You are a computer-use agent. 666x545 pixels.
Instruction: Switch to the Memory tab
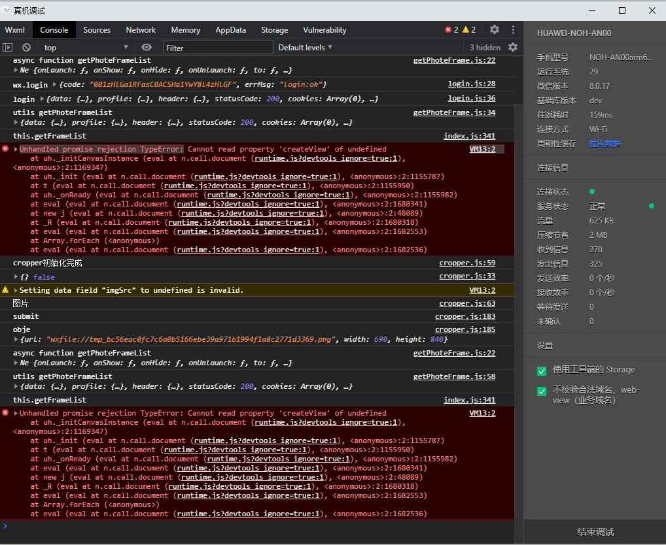pos(186,29)
